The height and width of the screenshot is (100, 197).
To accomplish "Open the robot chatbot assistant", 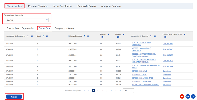I will point(188,96).
